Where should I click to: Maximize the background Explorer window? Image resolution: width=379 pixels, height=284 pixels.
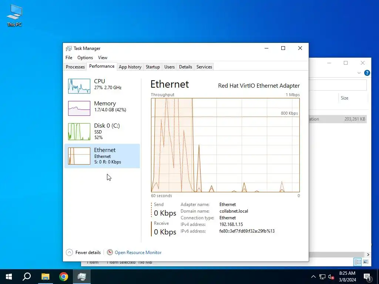pyautogui.click(x=346, y=63)
